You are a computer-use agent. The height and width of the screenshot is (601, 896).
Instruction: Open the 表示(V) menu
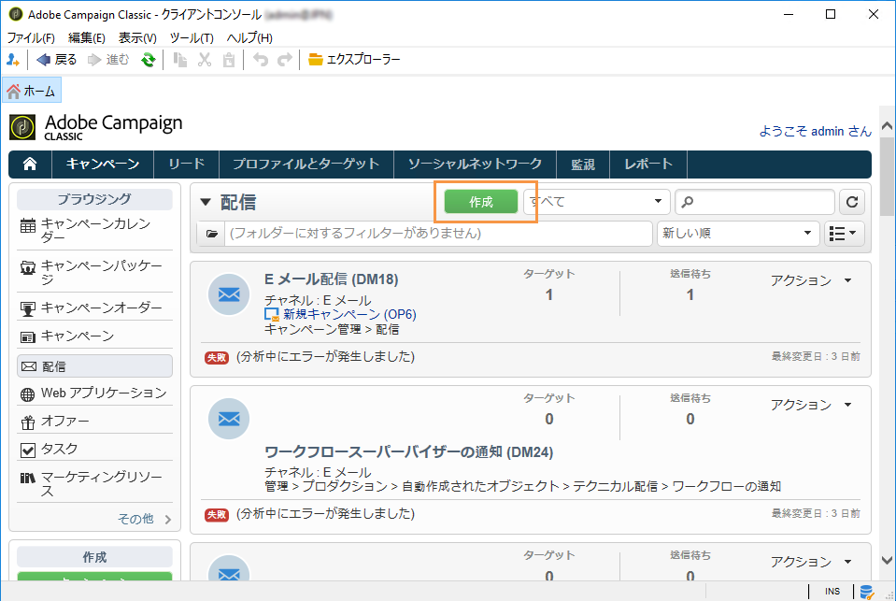137,37
